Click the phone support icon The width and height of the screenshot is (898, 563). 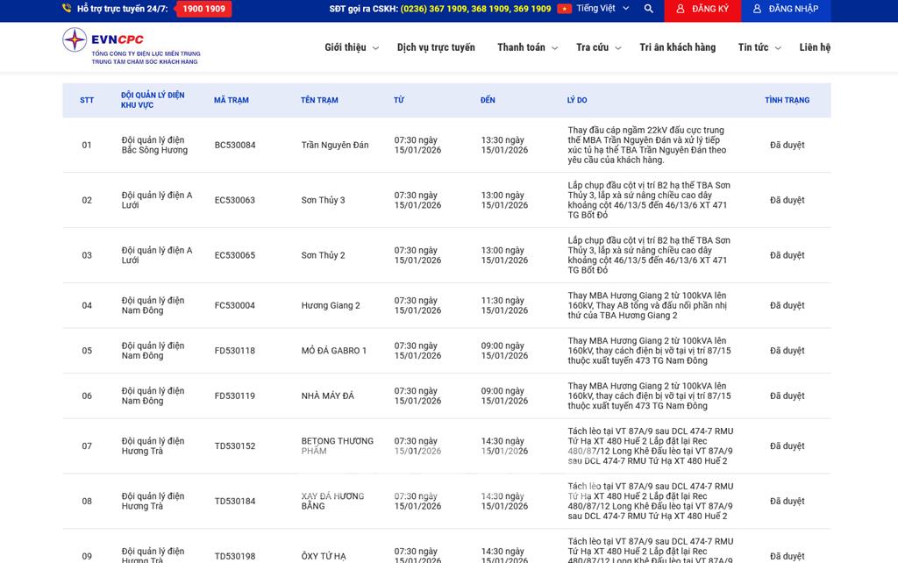click(67, 9)
